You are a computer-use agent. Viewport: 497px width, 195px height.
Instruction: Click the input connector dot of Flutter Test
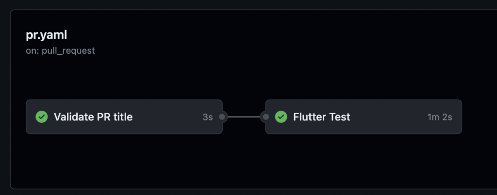(x=265, y=117)
